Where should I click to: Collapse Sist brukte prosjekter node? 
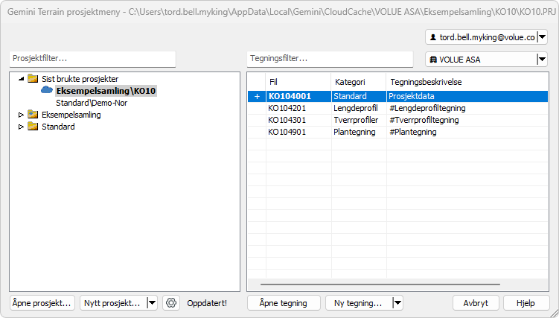21,79
